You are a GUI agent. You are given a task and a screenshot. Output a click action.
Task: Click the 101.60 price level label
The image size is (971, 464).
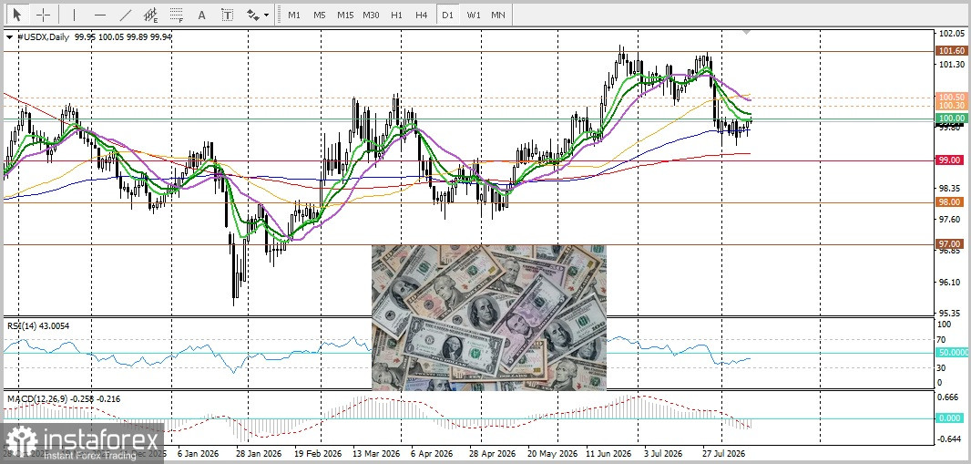pyautogui.click(x=952, y=51)
